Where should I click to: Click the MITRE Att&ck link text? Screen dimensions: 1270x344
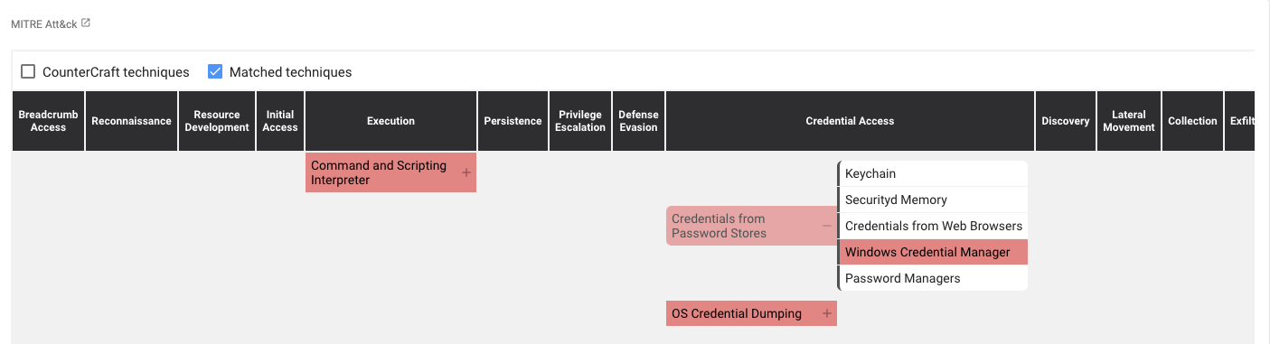pyautogui.click(x=44, y=24)
